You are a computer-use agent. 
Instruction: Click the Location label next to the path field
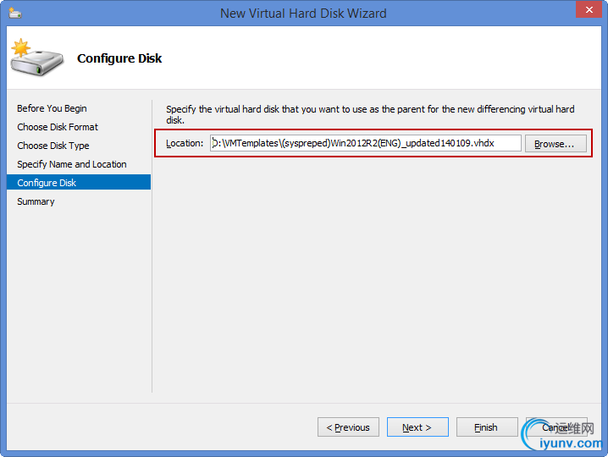click(185, 143)
